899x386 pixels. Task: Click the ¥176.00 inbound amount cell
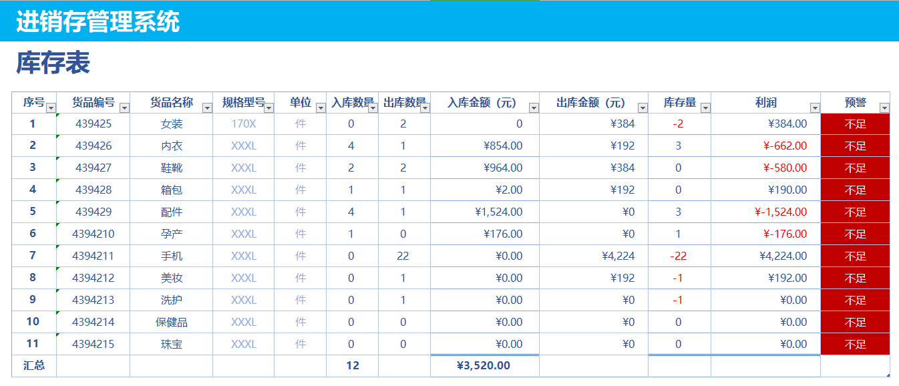485,234
